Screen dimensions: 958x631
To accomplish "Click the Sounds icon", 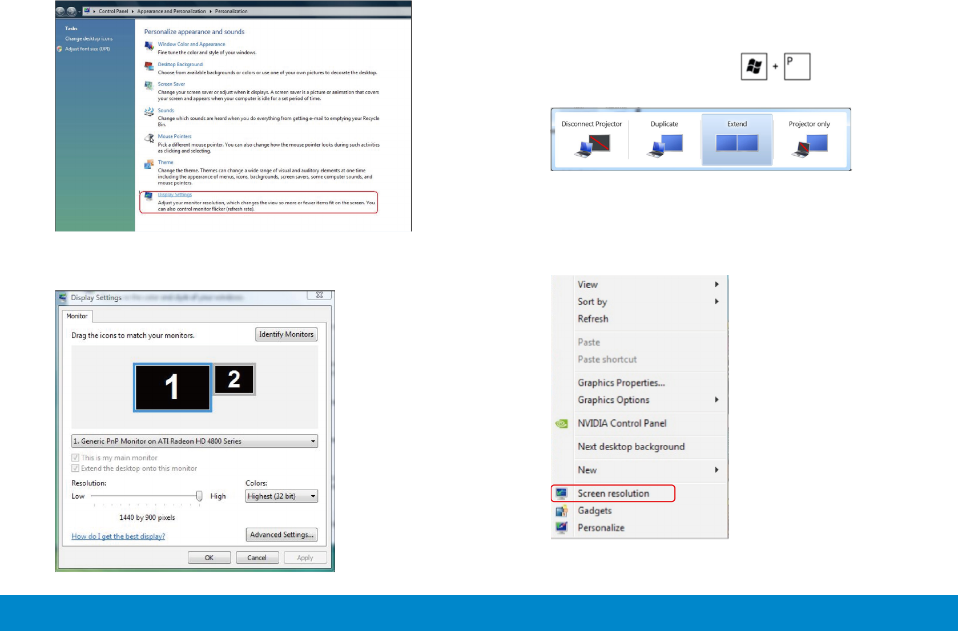I will pyautogui.click(x=149, y=112).
